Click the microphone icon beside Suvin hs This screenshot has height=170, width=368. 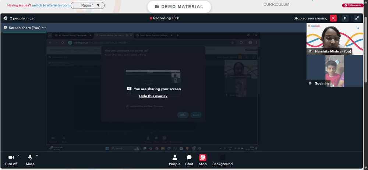tap(310, 83)
